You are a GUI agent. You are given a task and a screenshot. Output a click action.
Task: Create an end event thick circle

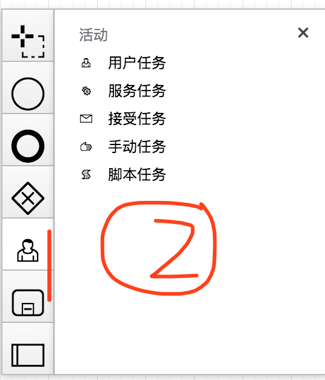[28, 146]
